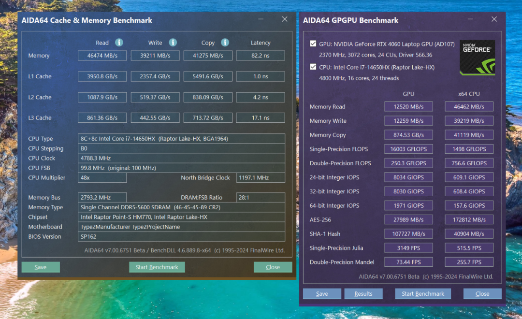
Task: Select GPU SHA-1 Hash value 107727 MB/s
Action: tap(408, 234)
